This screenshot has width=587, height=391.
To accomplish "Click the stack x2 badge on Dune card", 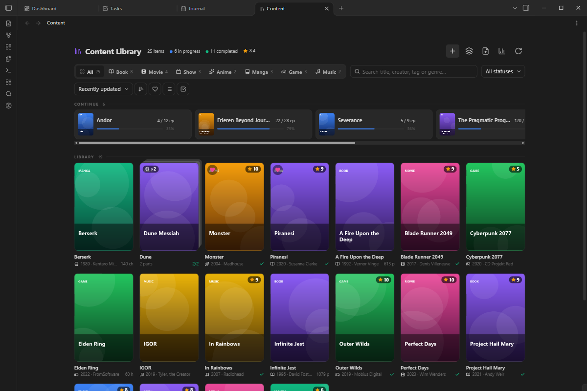I will pos(151,169).
